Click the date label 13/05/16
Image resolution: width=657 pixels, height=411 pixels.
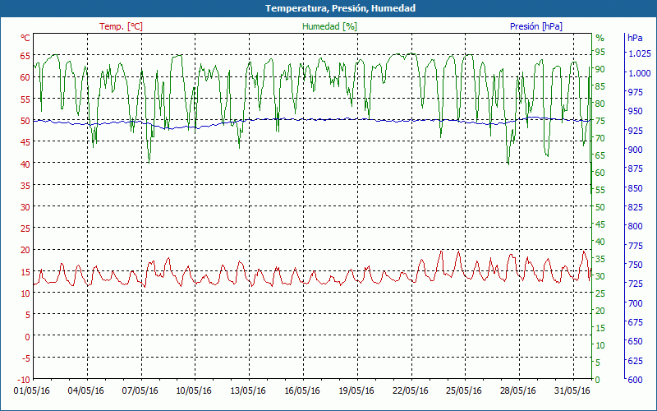pos(248,390)
